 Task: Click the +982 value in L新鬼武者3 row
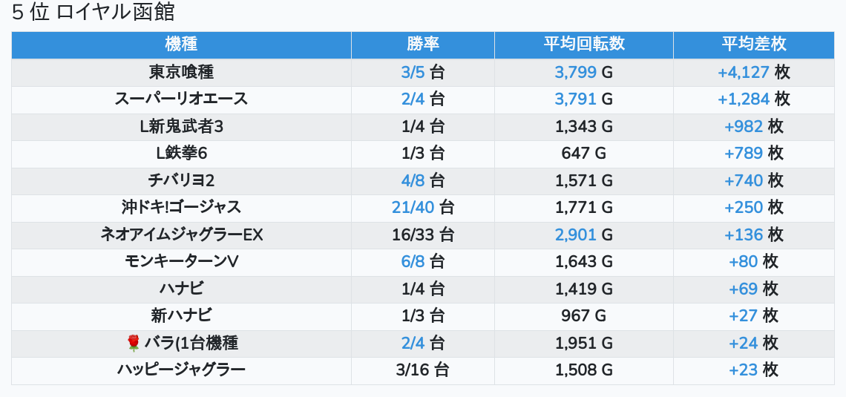tap(743, 126)
